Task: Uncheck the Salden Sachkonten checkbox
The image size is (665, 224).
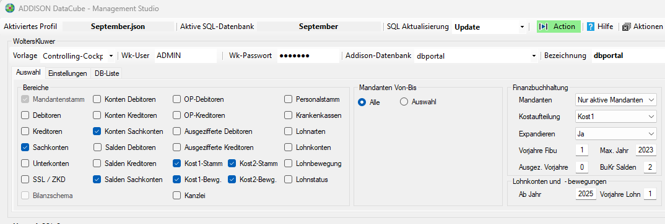Action: [x=97, y=180]
